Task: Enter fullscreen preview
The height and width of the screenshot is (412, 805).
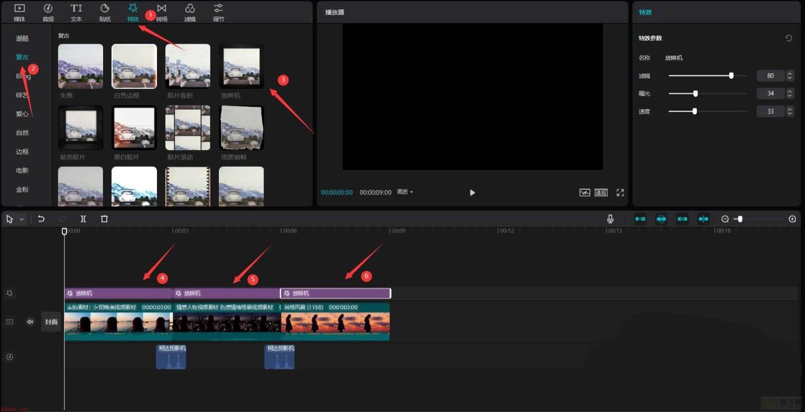Action: 620,192
